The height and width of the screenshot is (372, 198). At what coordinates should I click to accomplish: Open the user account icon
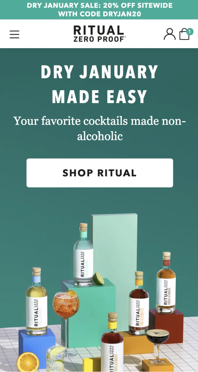[169, 34]
